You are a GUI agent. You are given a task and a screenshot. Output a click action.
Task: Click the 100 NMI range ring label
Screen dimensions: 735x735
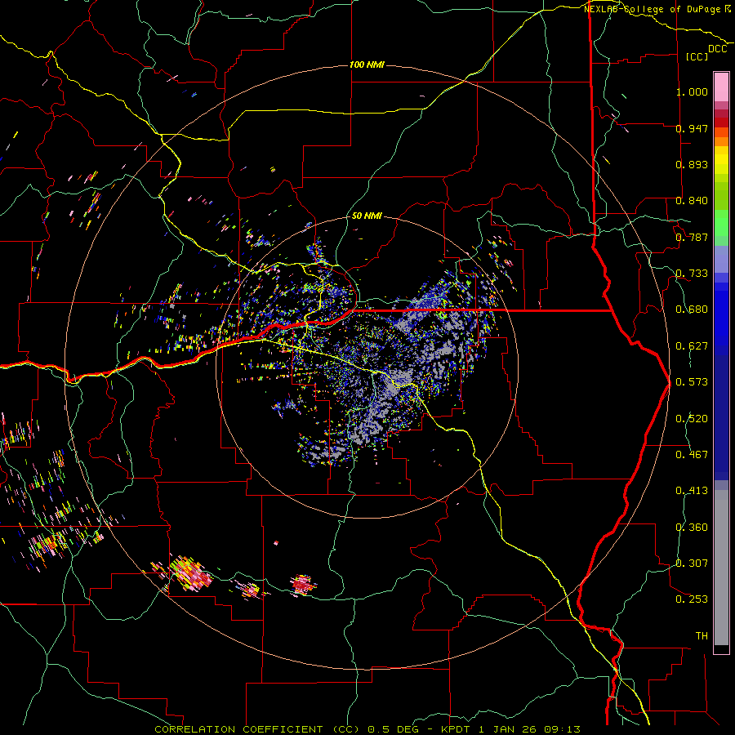[x=367, y=65]
